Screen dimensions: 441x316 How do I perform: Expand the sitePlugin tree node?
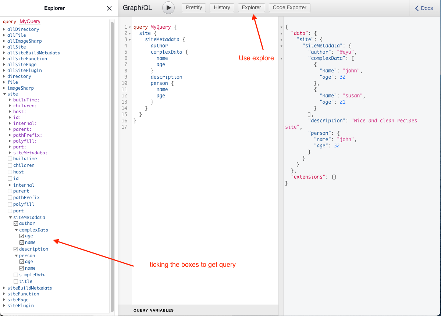[4, 306]
